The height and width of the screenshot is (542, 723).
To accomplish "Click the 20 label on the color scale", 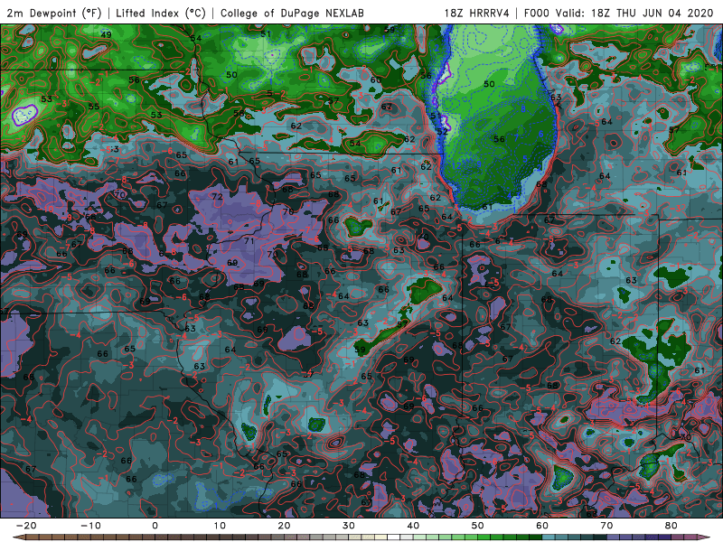I will pos(284,526).
